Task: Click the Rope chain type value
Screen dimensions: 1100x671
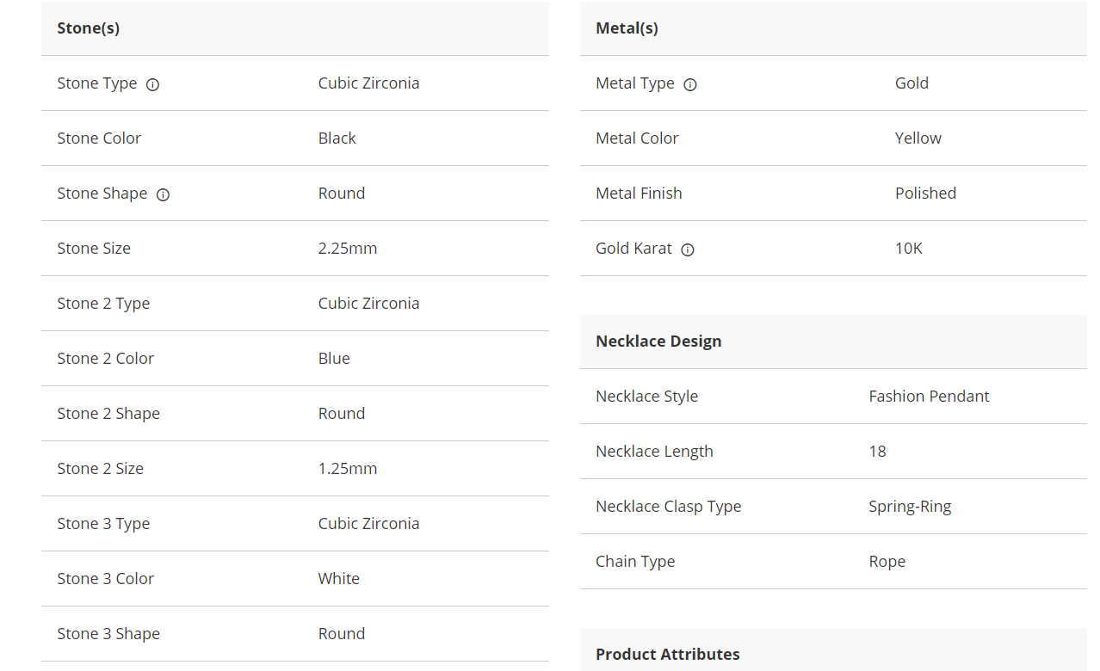Action: 887,562
